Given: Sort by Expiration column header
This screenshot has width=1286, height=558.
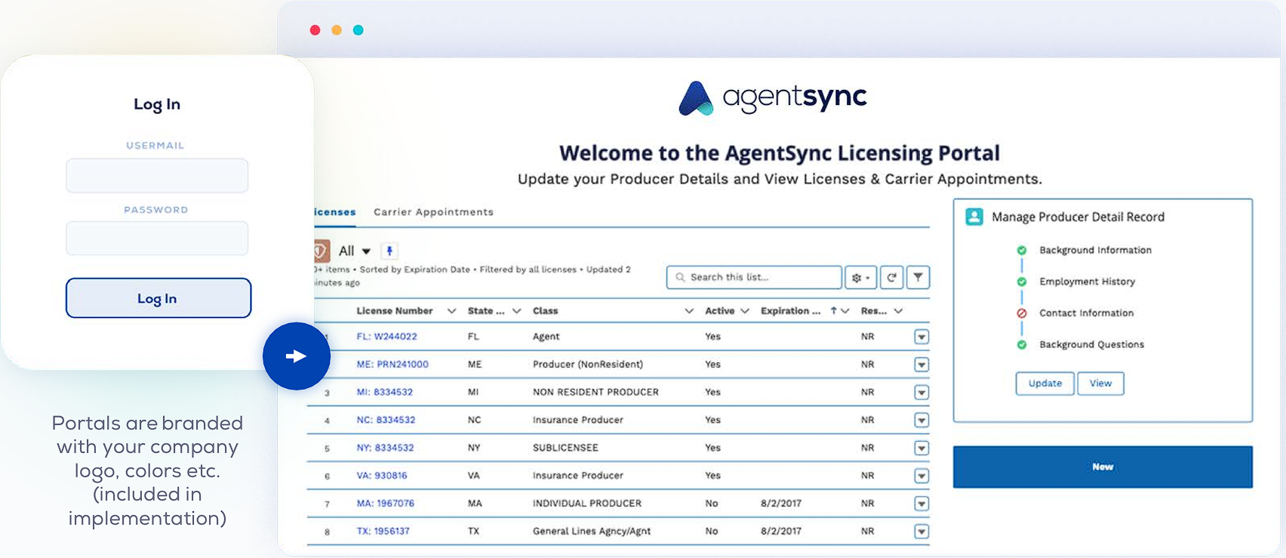Looking at the screenshot, I should 790,311.
